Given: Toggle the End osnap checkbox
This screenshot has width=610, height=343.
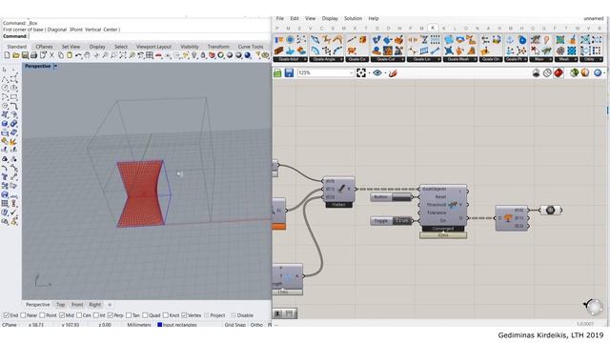Looking at the screenshot, I should [x=7, y=315].
